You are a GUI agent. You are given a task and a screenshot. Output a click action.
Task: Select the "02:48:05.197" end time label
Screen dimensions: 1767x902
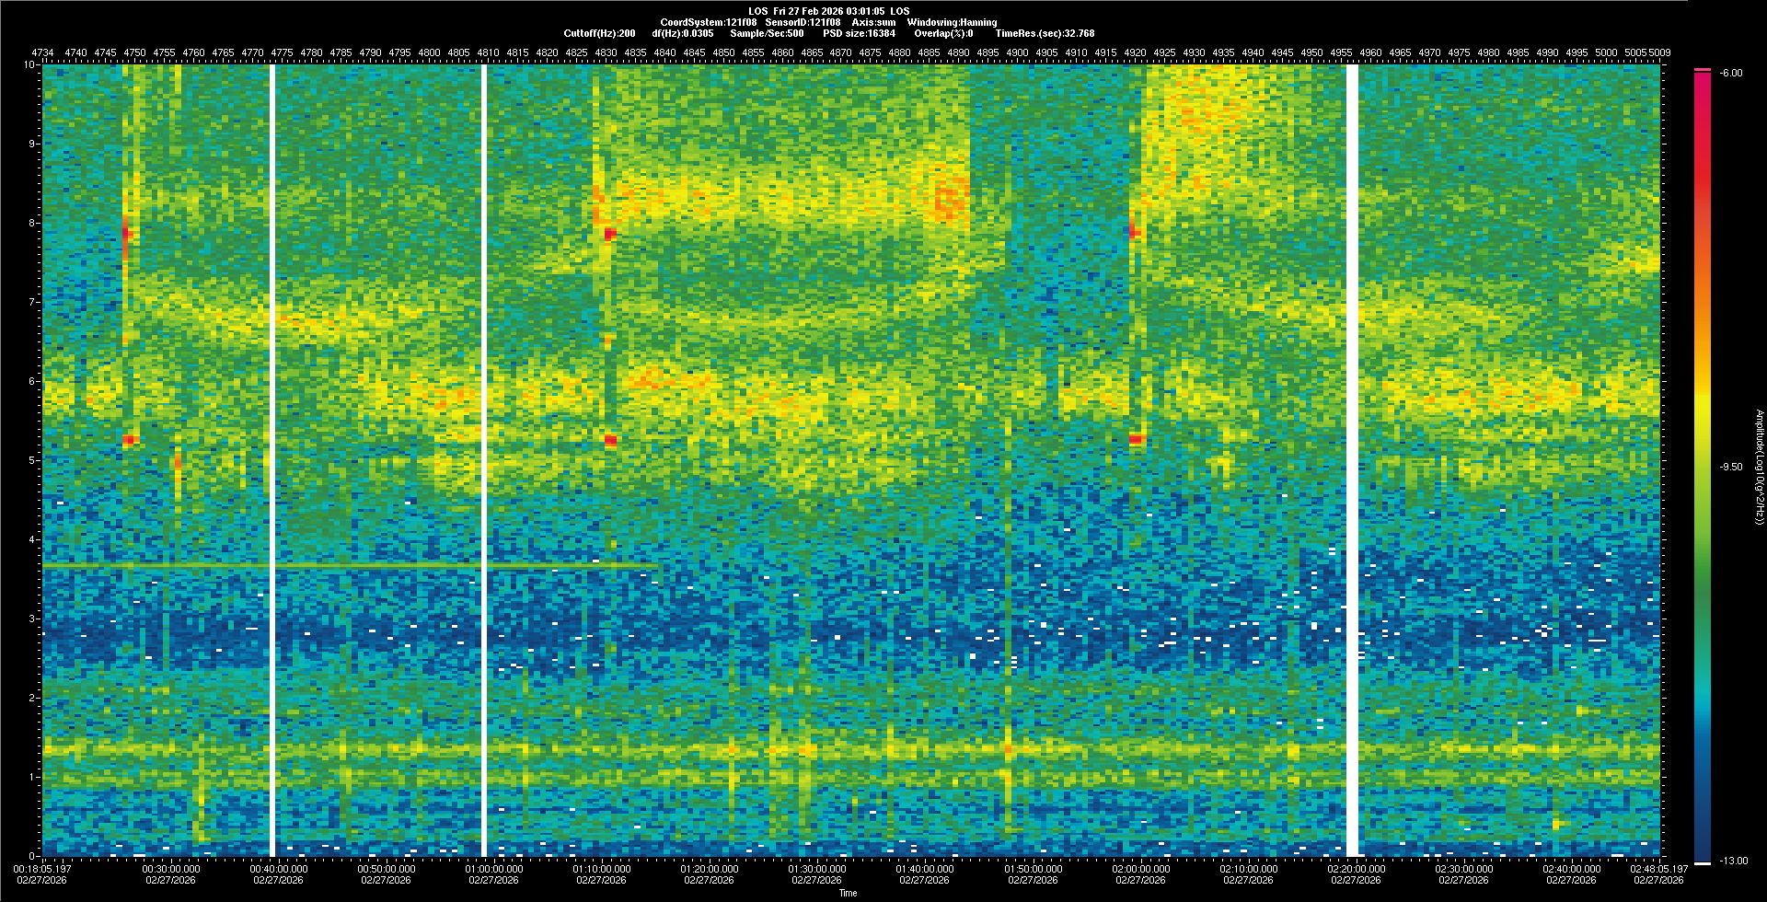tap(1658, 868)
